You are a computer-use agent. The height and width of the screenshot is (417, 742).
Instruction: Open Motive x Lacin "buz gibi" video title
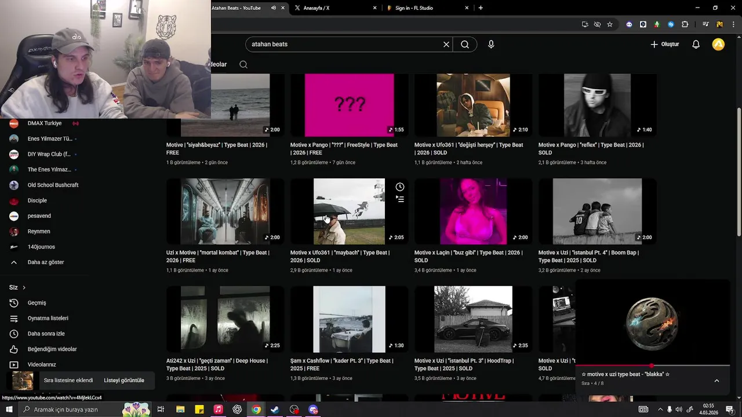pyautogui.click(x=468, y=257)
